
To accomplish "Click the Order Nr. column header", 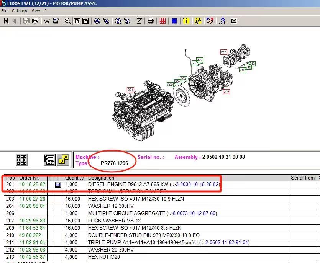I will 32,178.
